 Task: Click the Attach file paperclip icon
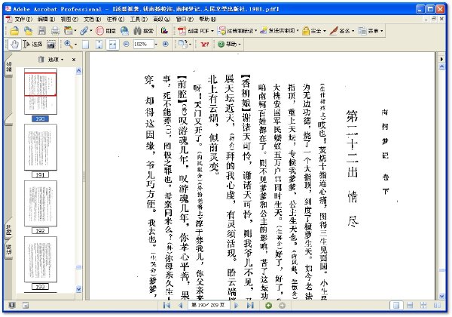[84, 31]
